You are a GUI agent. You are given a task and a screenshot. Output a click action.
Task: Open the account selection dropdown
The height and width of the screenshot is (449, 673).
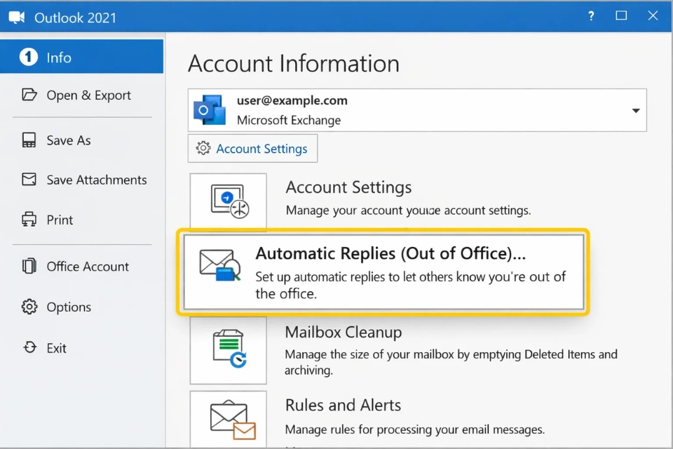pos(635,110)
